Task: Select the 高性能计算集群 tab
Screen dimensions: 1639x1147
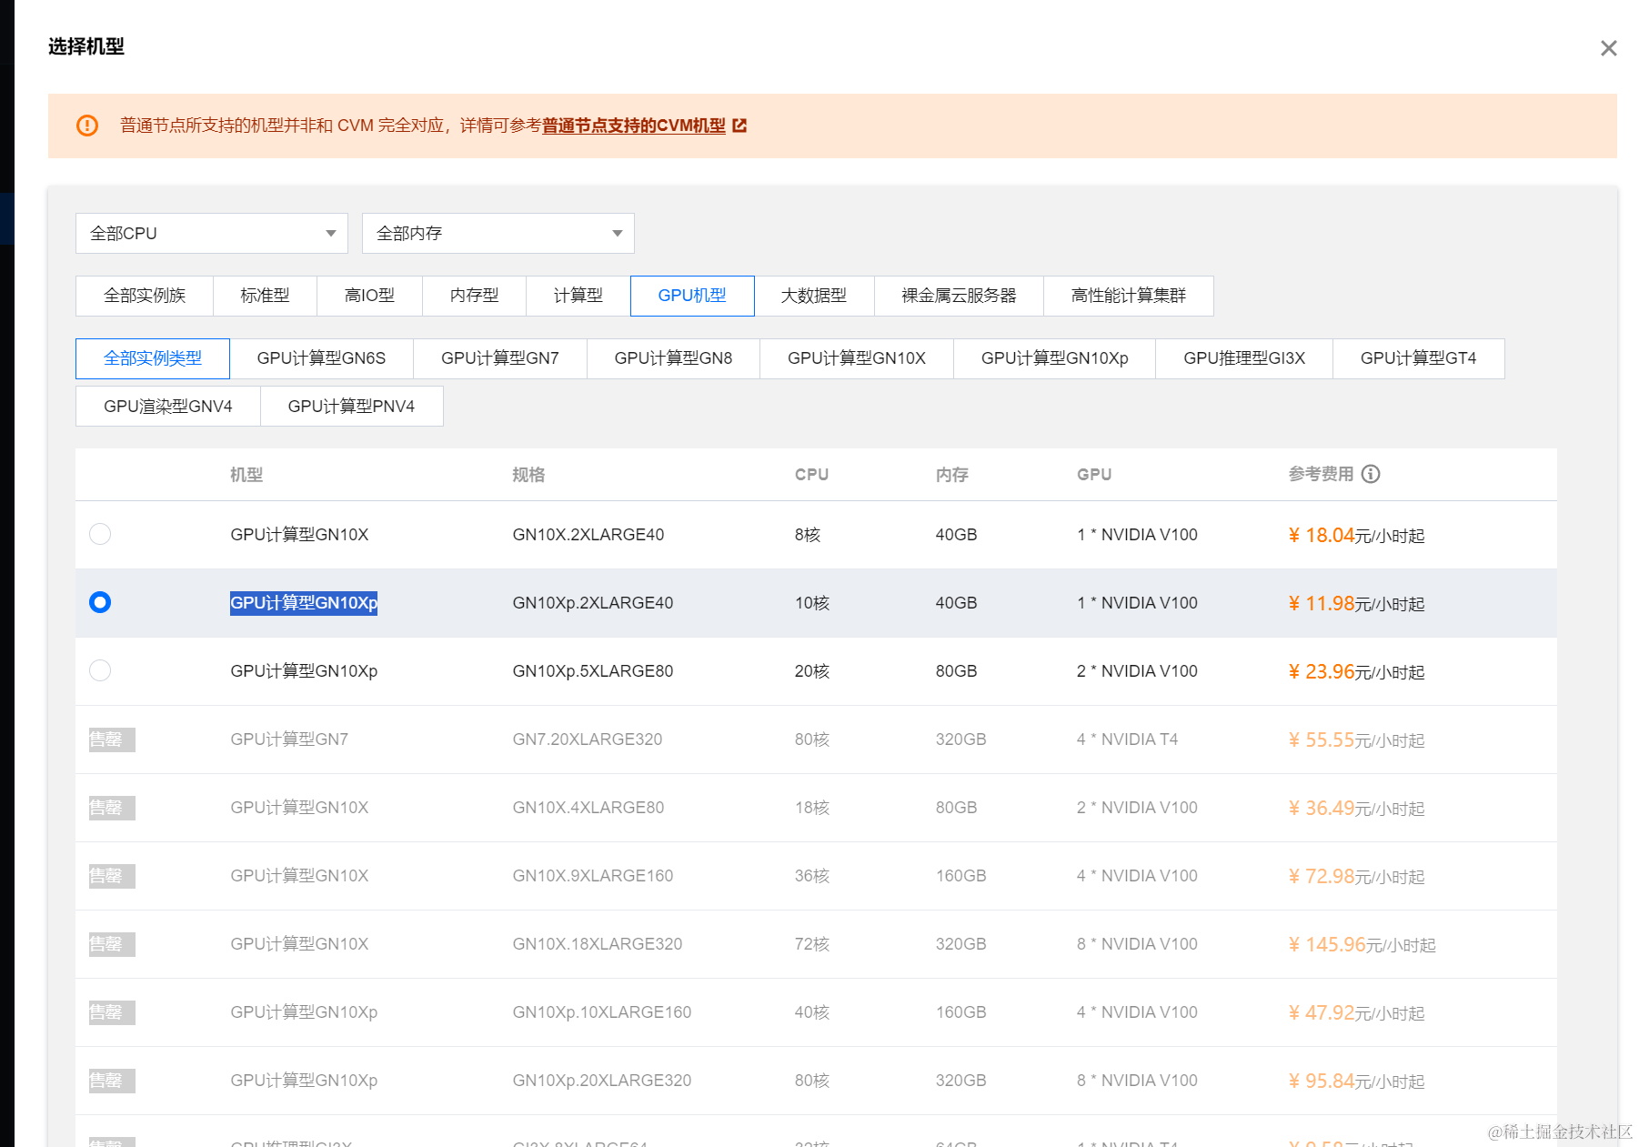Action: 1129,296
